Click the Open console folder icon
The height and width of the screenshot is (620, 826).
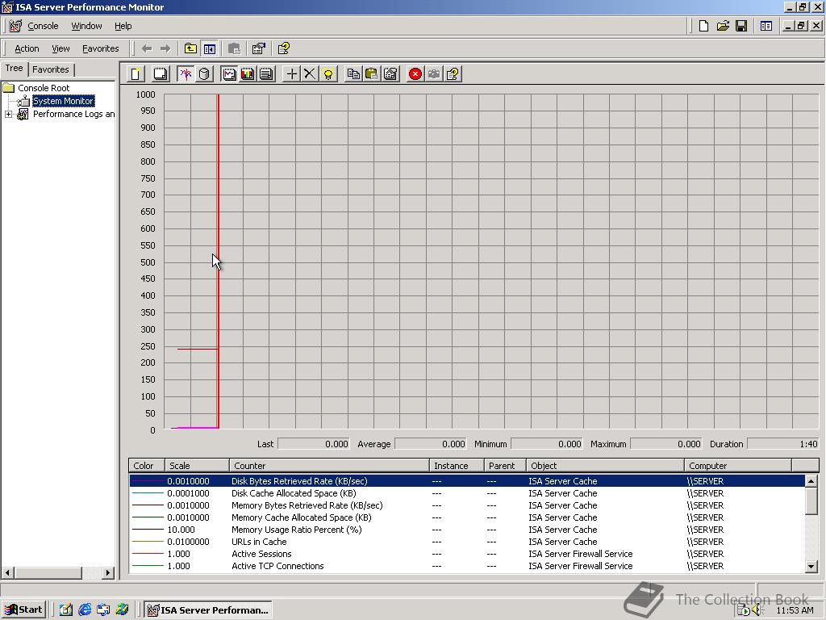(723, 26)
